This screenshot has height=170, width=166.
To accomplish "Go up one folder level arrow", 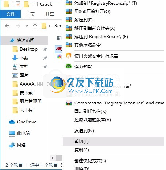I will (x=35, y=26).
